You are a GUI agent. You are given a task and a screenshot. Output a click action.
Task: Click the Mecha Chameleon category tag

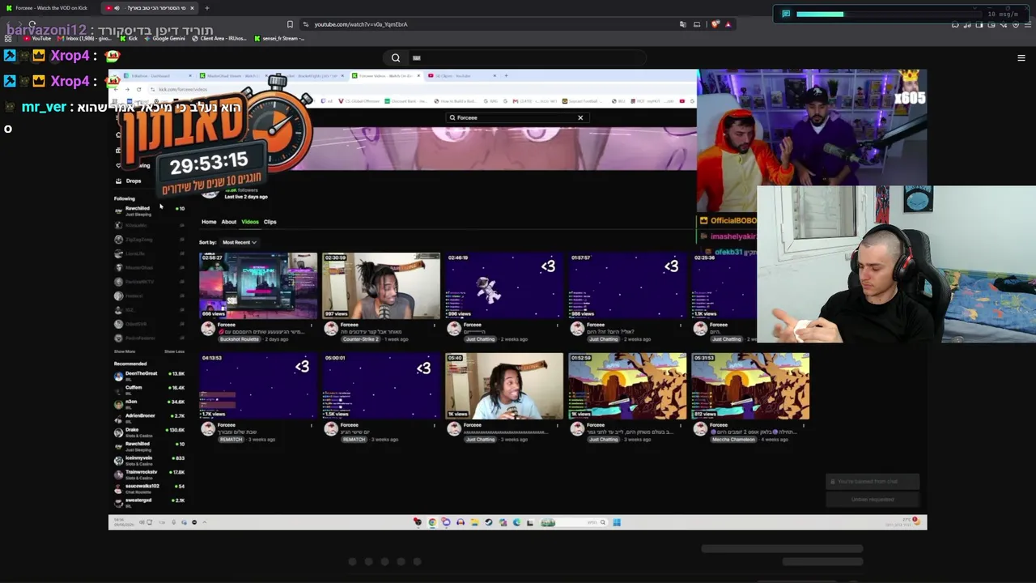(x=733, y=440)
